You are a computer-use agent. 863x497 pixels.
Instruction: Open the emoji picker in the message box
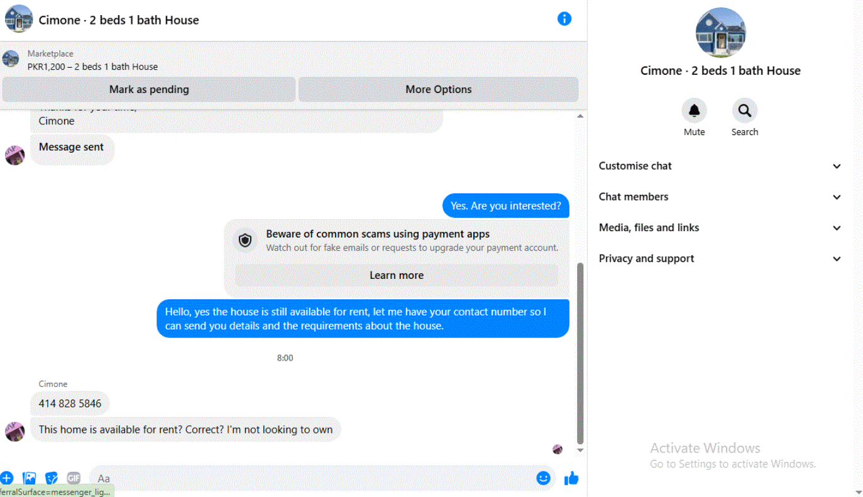(x=543, y=478)
